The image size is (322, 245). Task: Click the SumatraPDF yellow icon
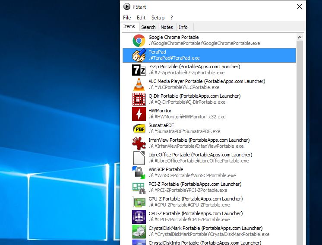(x=139, y=129)
